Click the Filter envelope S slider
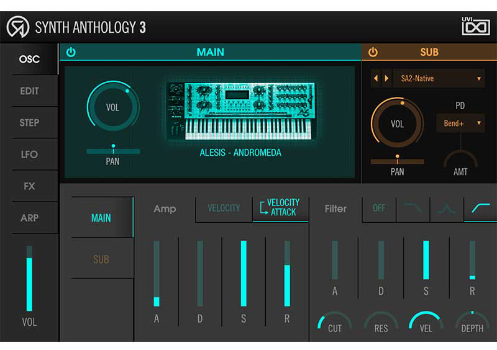This screenshot has height=350, width=497. point(426,260)
